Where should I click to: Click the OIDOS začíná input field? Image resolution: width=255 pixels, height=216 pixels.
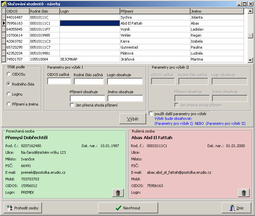coord(59,82)
